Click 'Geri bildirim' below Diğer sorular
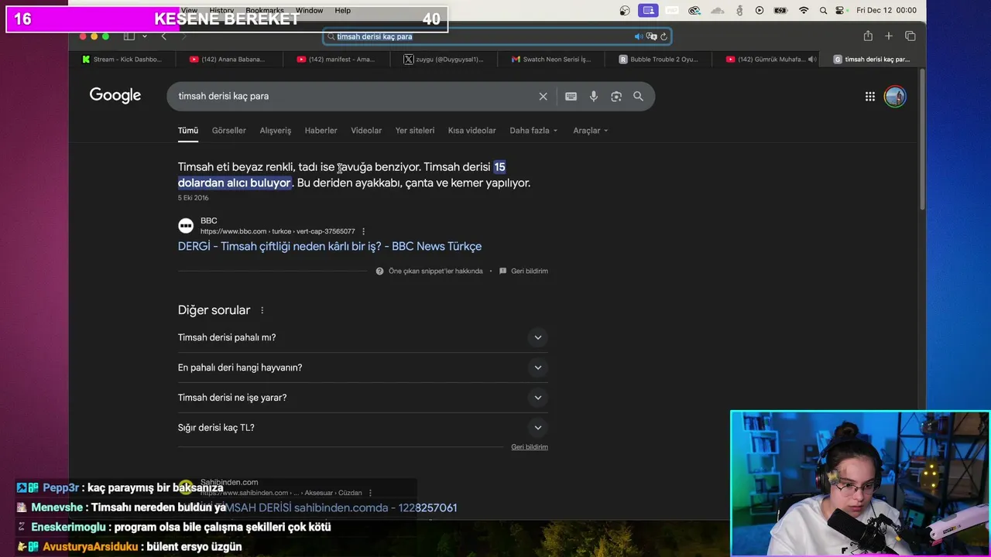The image size is (991, 557). [530, 447]
